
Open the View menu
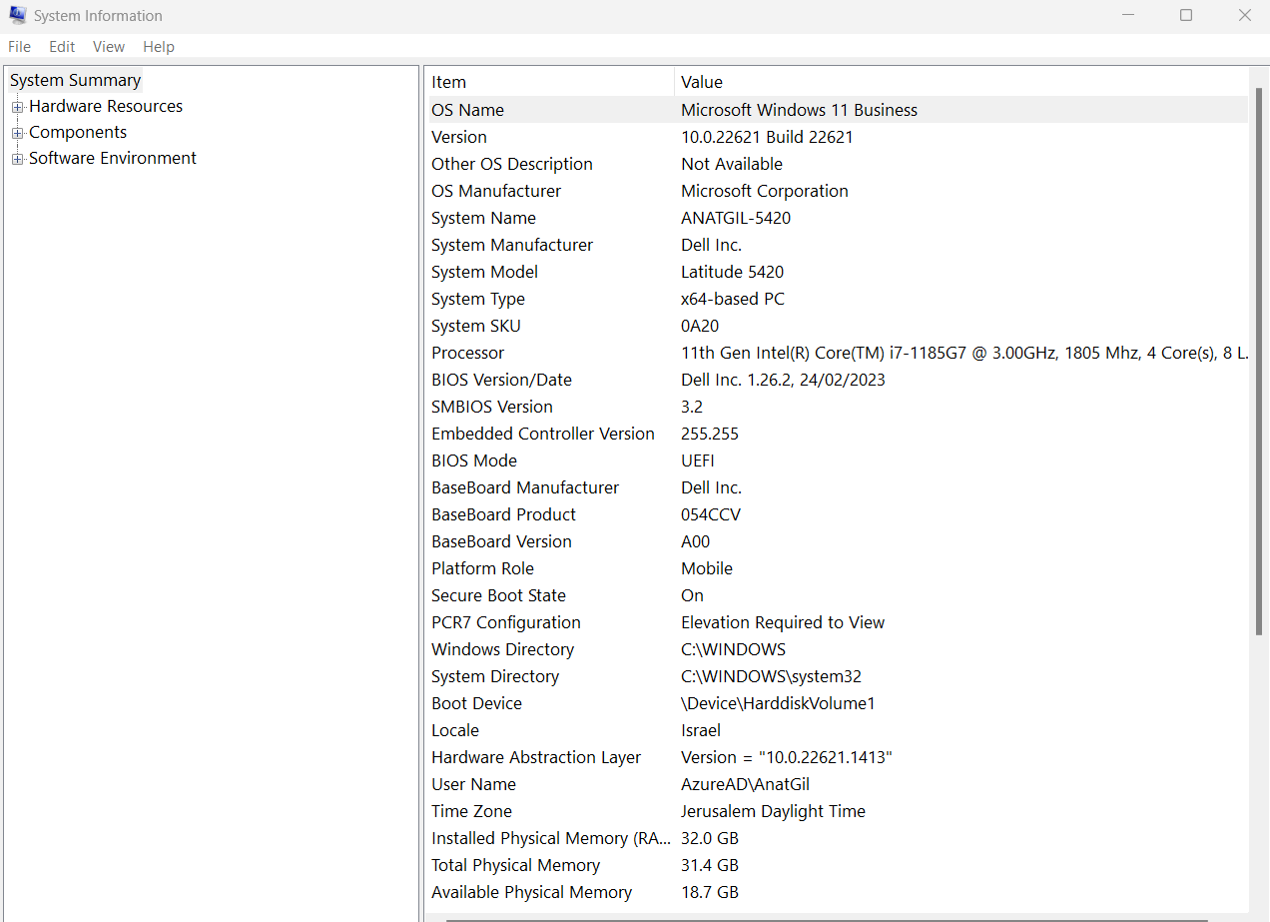click(x=109, y=47)
